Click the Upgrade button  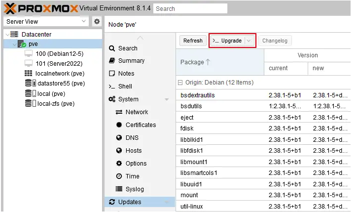(x=227, y=41)
